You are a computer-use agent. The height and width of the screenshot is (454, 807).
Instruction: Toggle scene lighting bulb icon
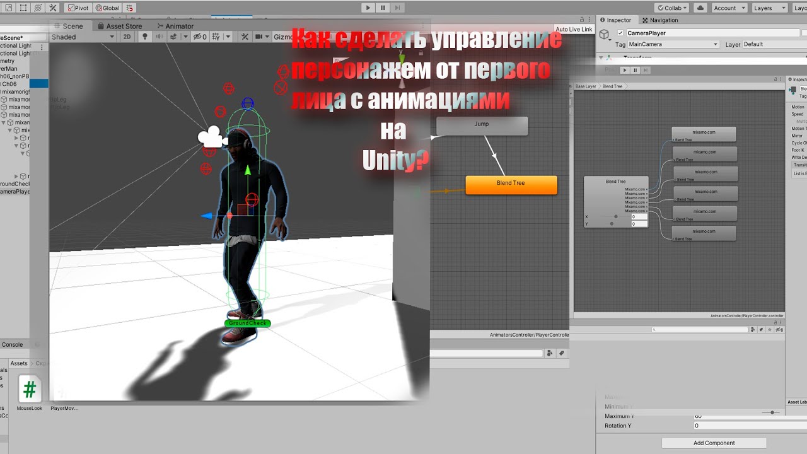[x=145, y=37]
